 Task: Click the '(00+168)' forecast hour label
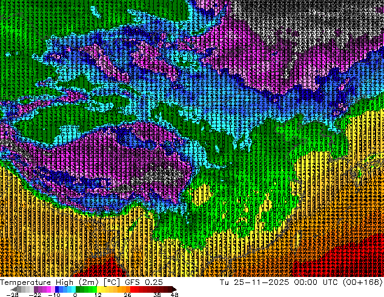click(363, 282)
